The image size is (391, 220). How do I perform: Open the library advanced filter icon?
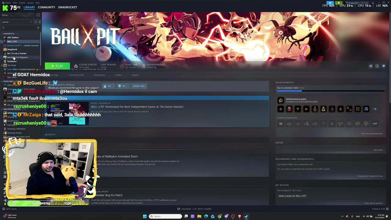(x=38, y=28)
